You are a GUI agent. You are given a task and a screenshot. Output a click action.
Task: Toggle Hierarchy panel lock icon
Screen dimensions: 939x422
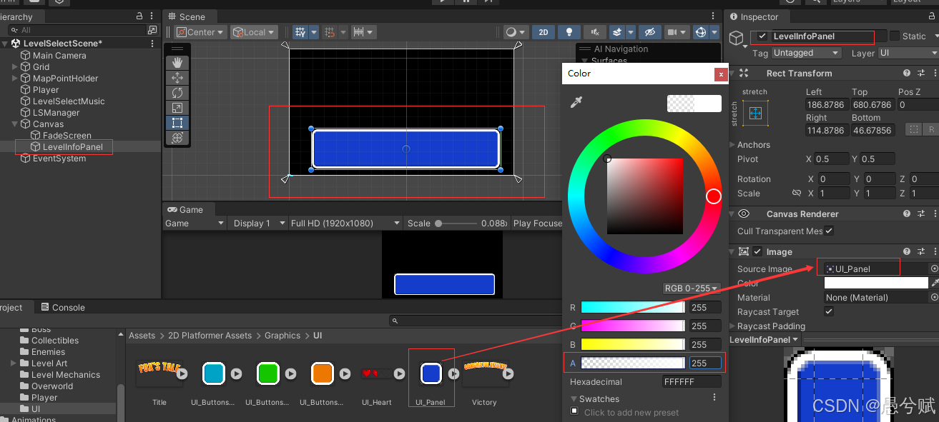(x=139, y=16)
